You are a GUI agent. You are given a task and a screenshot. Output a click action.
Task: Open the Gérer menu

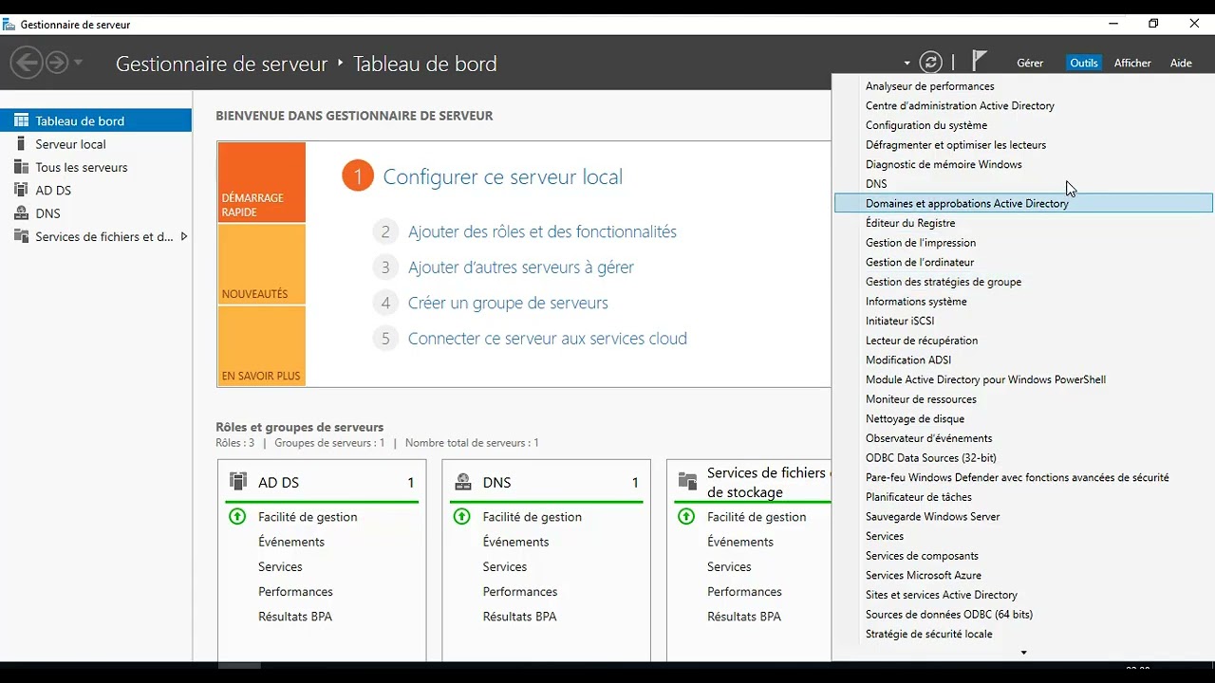coord(1030,64)
